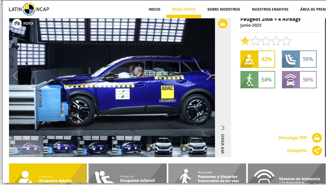Expand the VER VIDEO panel chevron
The image size is (326, 185).
pos(223,128)
